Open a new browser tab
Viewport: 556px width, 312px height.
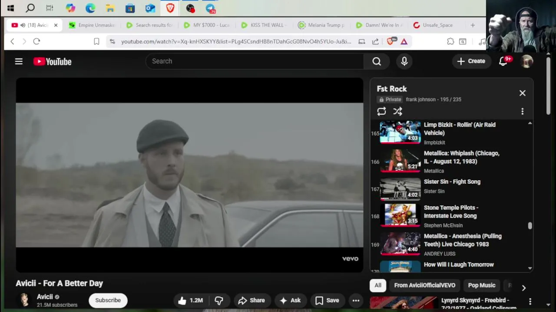(473, 25)
